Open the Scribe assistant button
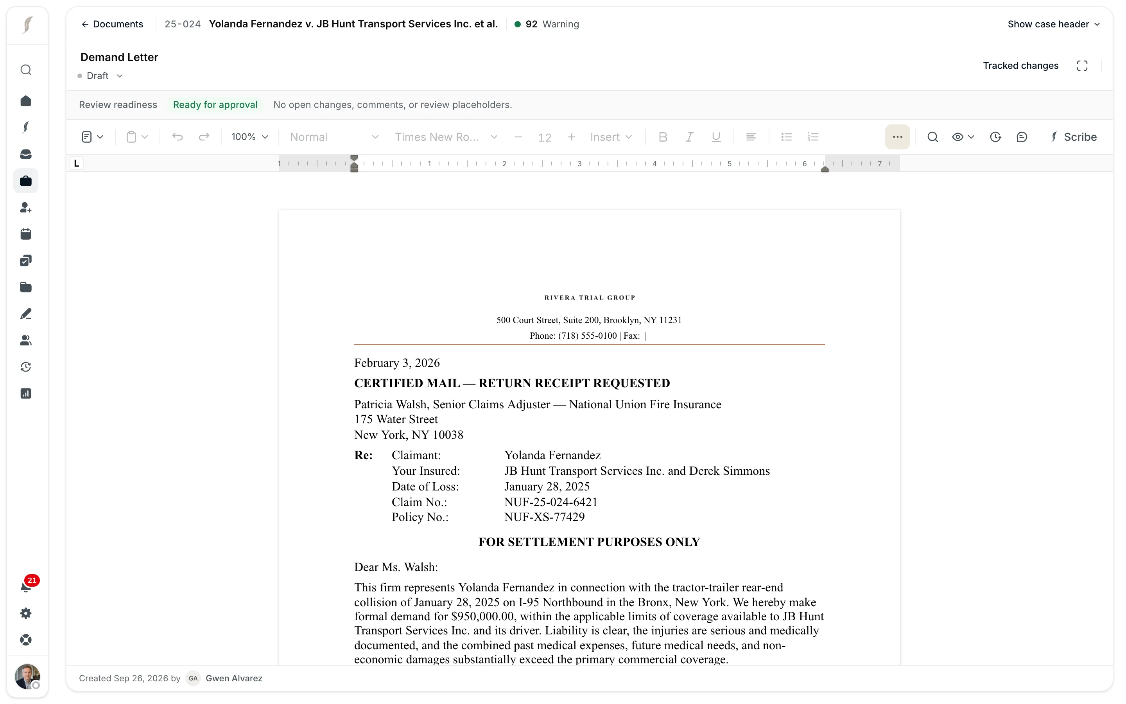The height and width of the screenshot is (704, 1126). (1074, 137)
